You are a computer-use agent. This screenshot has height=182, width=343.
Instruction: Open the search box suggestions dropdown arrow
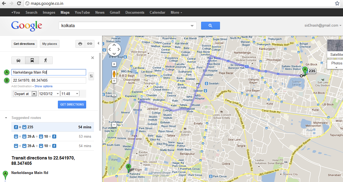[x=192, y=26]
